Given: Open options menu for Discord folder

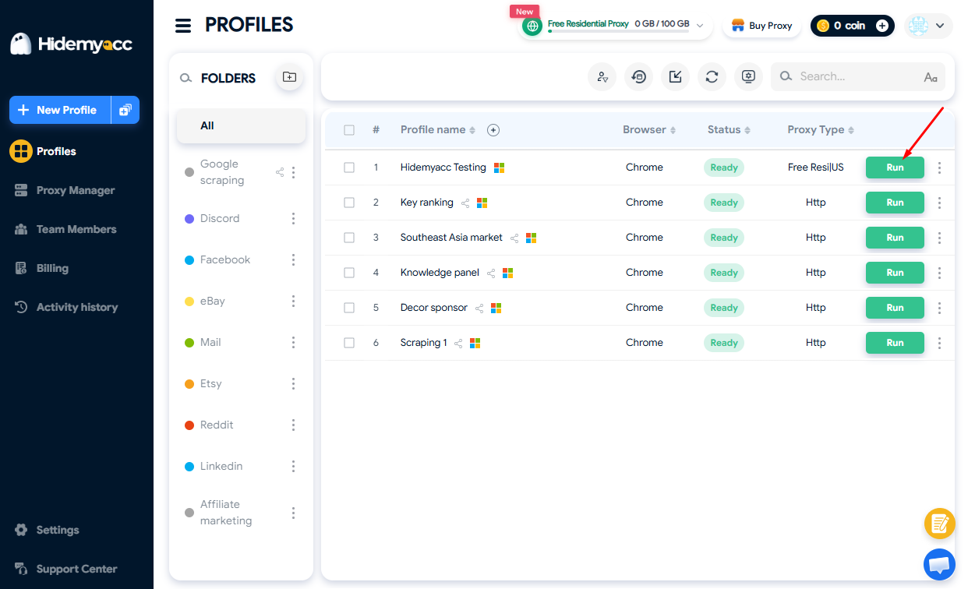Looking at the screenshot, I should tap(293, 219).
